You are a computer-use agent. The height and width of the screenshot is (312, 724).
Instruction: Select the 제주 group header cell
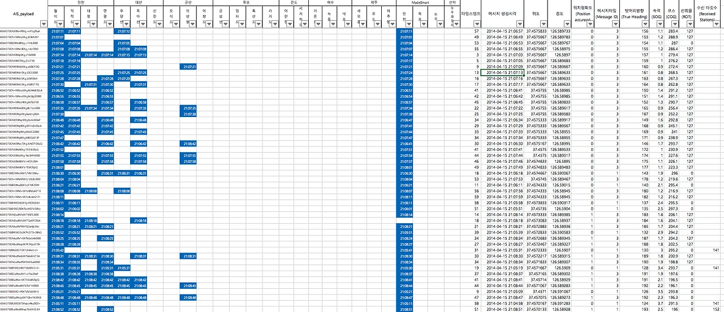pos(374,3)
